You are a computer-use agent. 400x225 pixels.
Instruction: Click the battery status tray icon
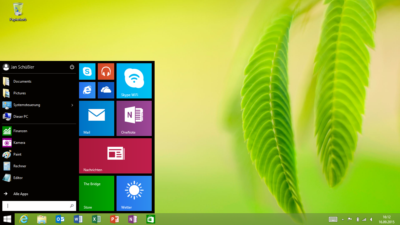tap(358, 219)
